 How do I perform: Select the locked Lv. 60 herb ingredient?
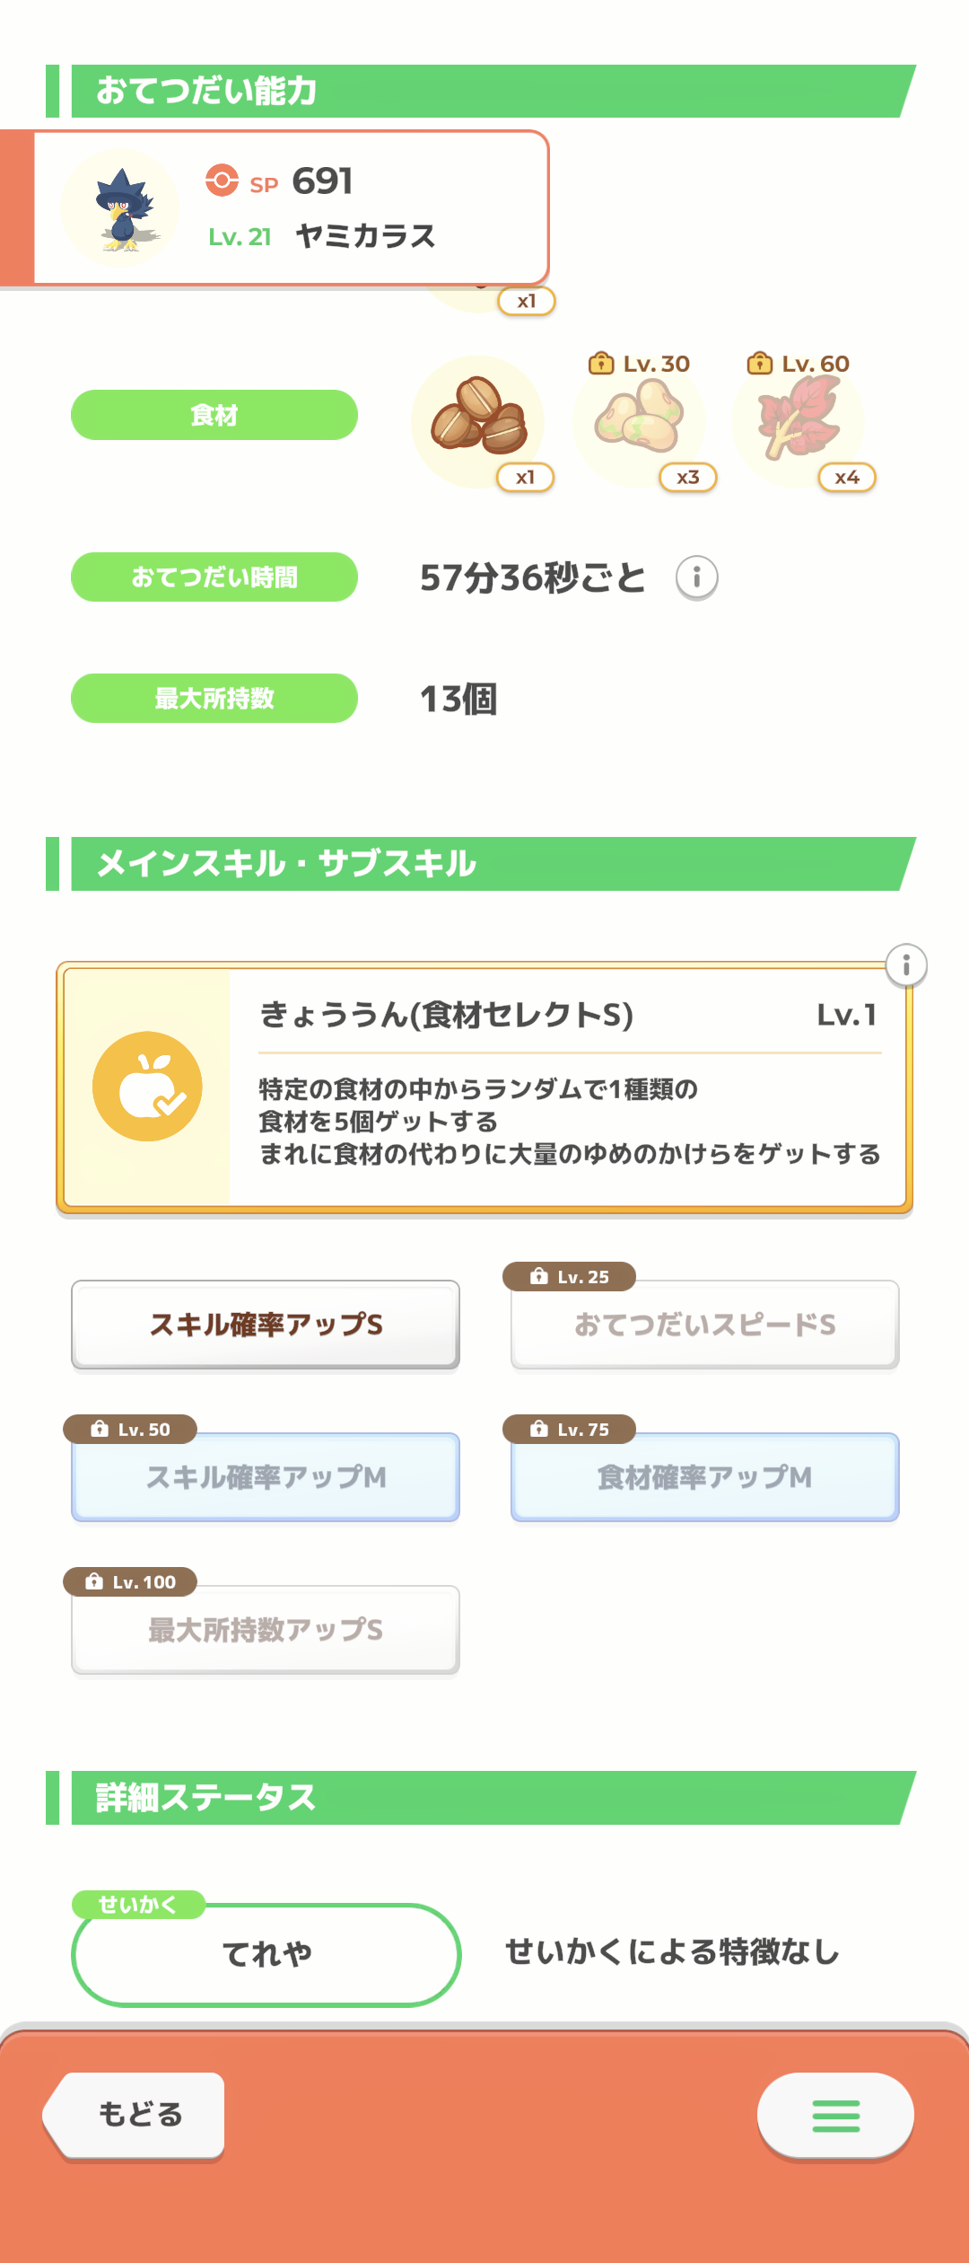coord(799,421)
